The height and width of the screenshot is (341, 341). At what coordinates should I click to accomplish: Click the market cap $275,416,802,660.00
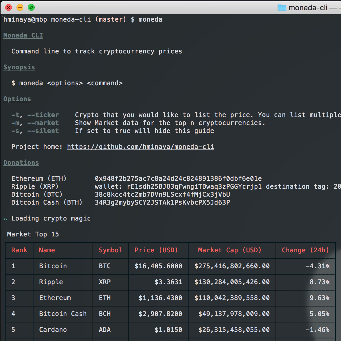coord(232,266)
